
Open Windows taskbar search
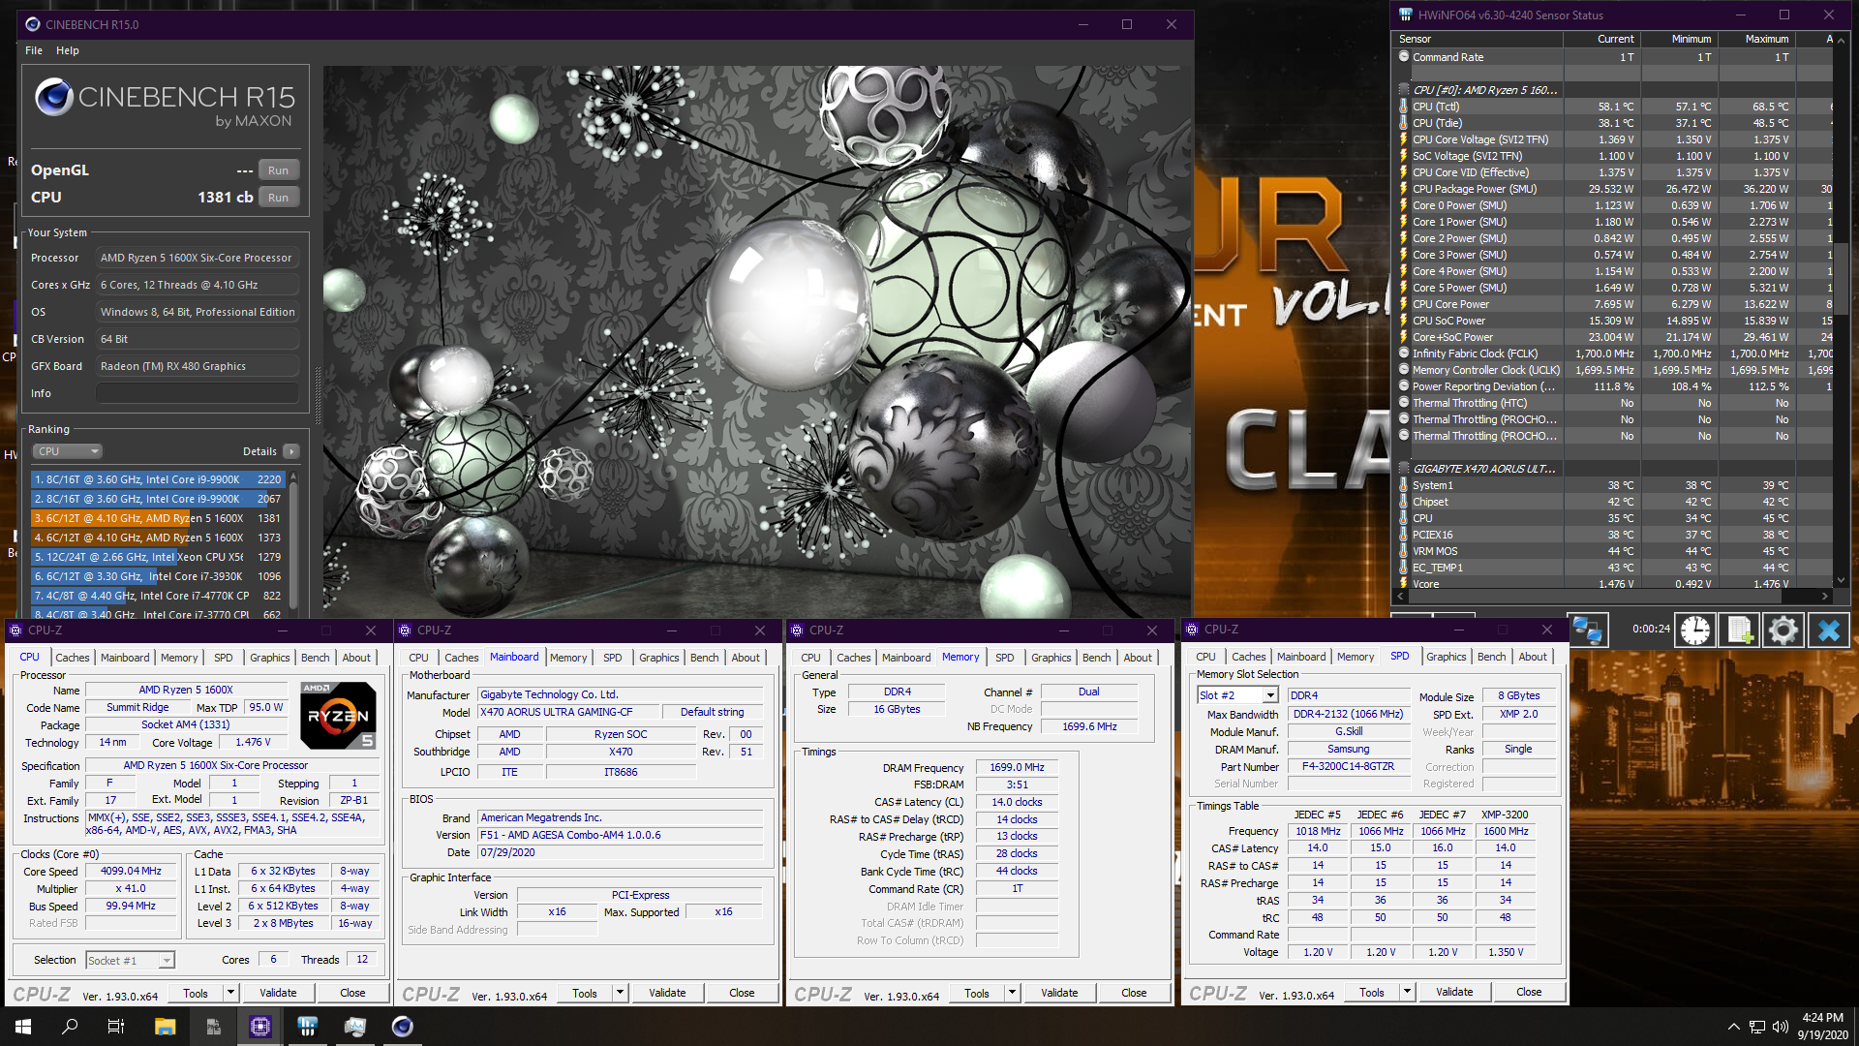coord(70,1027)
